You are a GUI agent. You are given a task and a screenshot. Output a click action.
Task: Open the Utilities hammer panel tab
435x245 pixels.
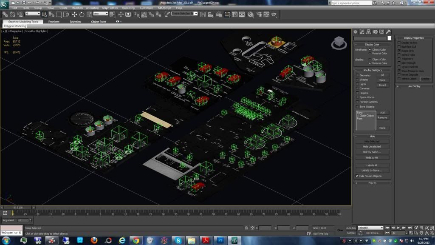(388, 31)
